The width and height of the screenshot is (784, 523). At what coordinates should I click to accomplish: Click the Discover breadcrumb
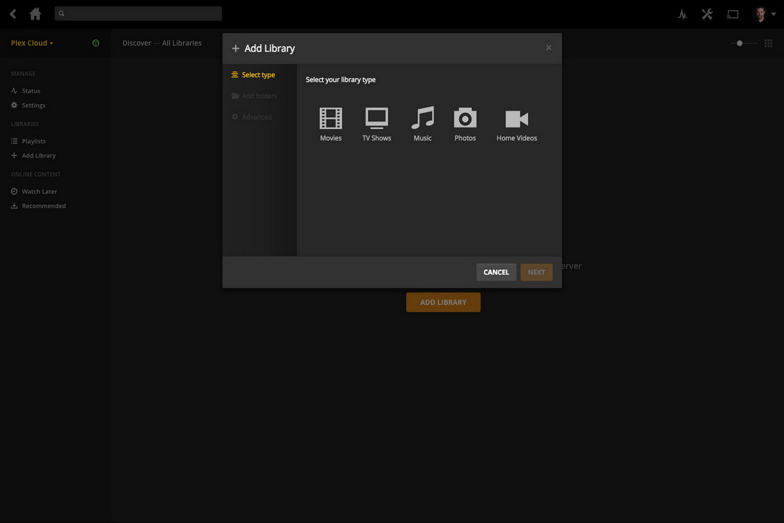pyautogui.click(x=137, y=43)
